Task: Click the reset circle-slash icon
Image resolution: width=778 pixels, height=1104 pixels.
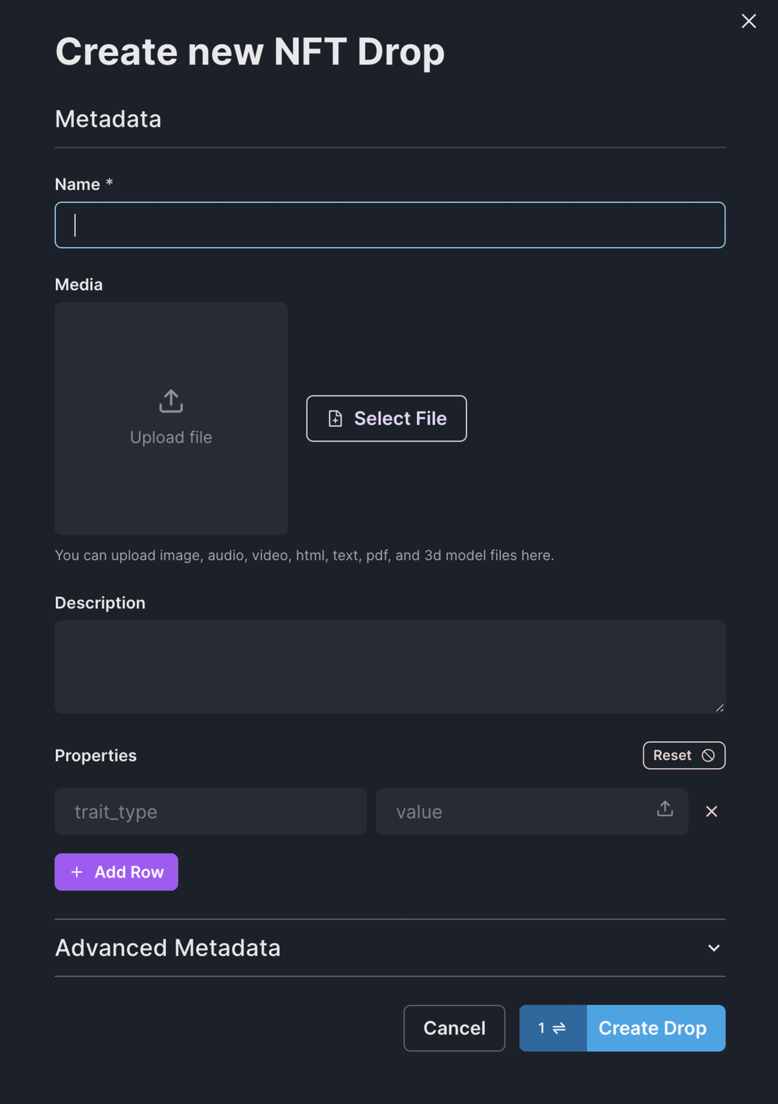Action: tap(708, 756)
